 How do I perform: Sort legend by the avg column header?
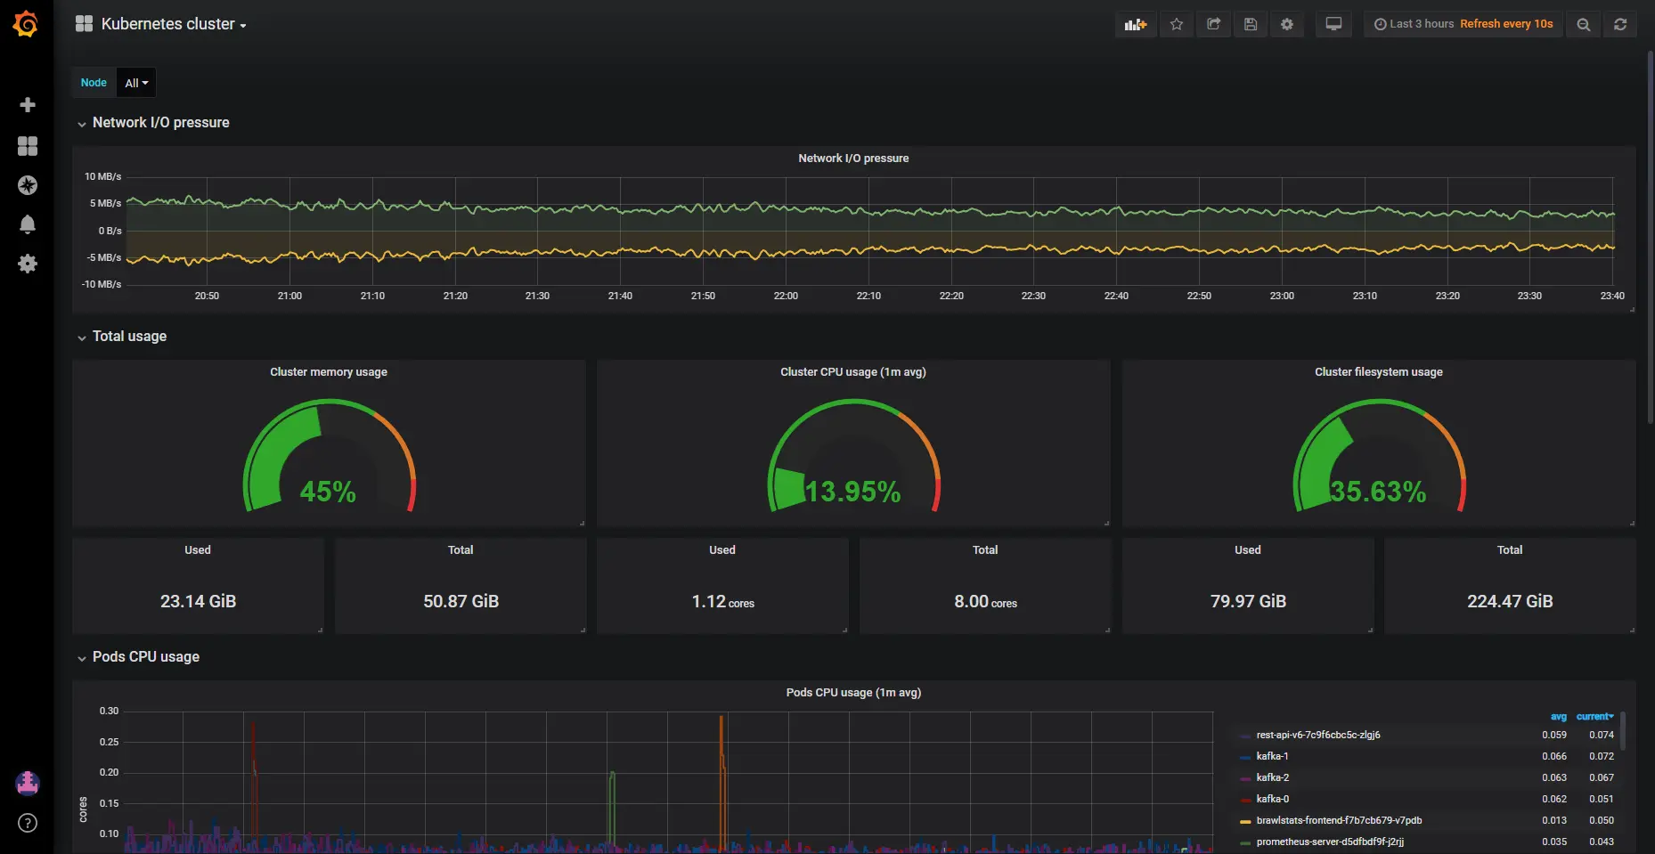[x=1558, y=717]
